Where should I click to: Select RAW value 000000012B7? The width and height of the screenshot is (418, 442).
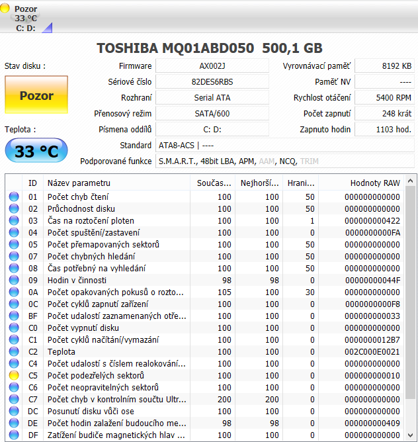[x=372, y=339]
